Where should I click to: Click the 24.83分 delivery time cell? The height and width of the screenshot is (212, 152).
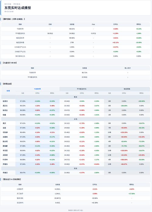pyautogui.click(x=67, y=128)
